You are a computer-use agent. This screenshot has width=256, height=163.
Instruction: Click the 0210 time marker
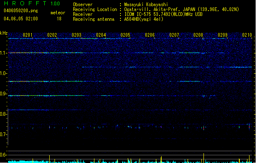[x=247, y=35]
